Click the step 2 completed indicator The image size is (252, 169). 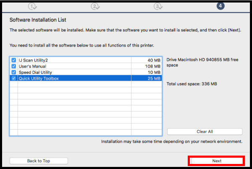[95, 7]
